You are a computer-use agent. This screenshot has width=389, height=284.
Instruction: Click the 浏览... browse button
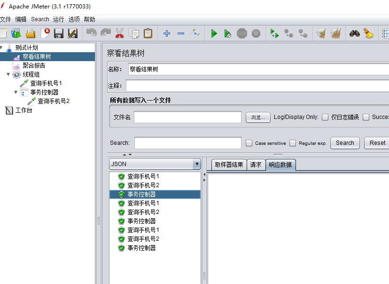258,117
